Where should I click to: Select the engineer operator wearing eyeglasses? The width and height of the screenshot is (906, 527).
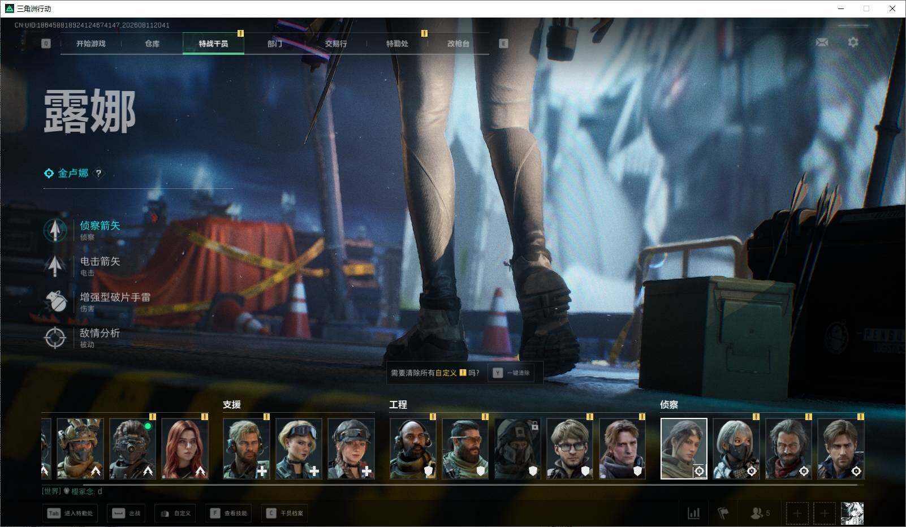pyautogui.click(x=570, y=448)
